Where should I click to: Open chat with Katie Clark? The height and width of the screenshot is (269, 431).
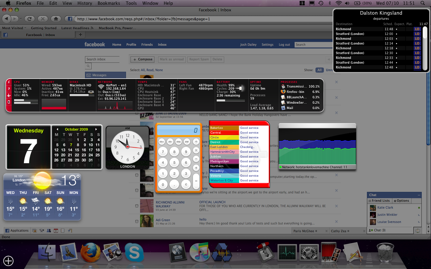click(394, 207)
